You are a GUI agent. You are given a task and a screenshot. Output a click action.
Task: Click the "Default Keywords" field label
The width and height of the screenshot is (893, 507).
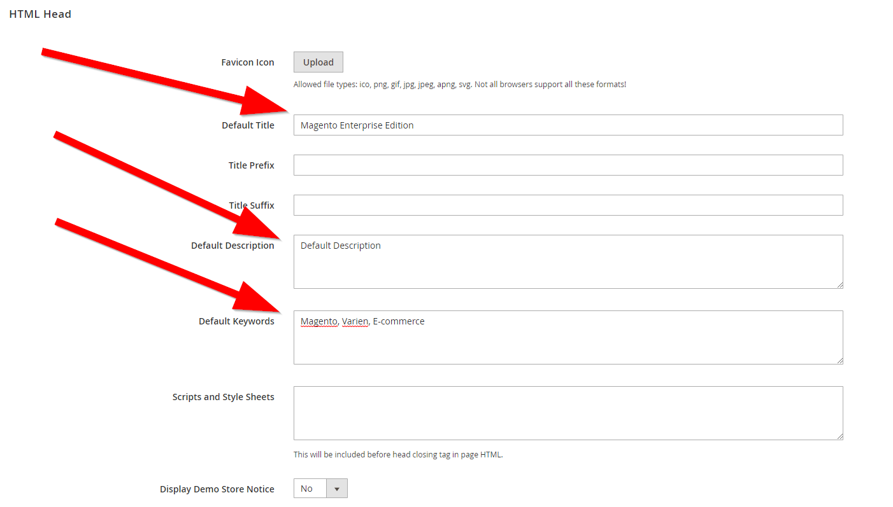point(236,321)
